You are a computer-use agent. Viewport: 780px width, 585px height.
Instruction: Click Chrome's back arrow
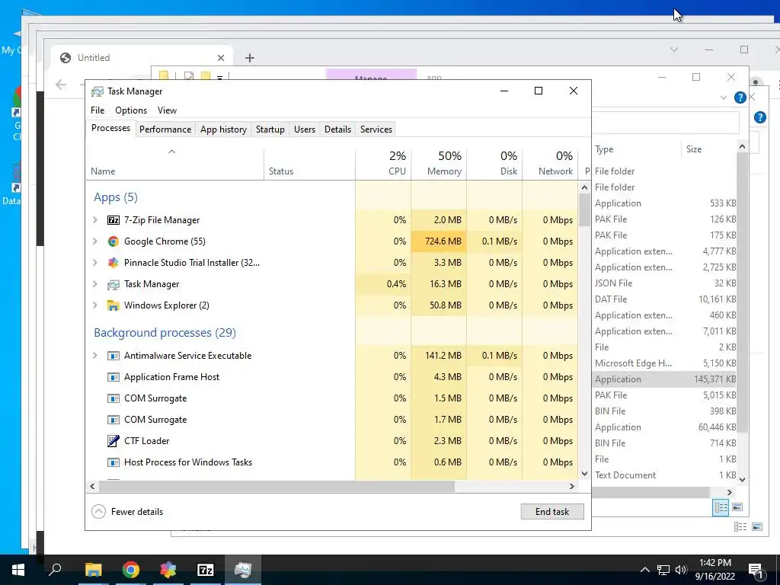tap(61, 85)
